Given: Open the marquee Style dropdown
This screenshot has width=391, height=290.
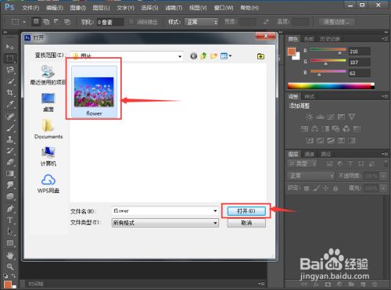Looking at the screenshot, I should click(201, 22).
